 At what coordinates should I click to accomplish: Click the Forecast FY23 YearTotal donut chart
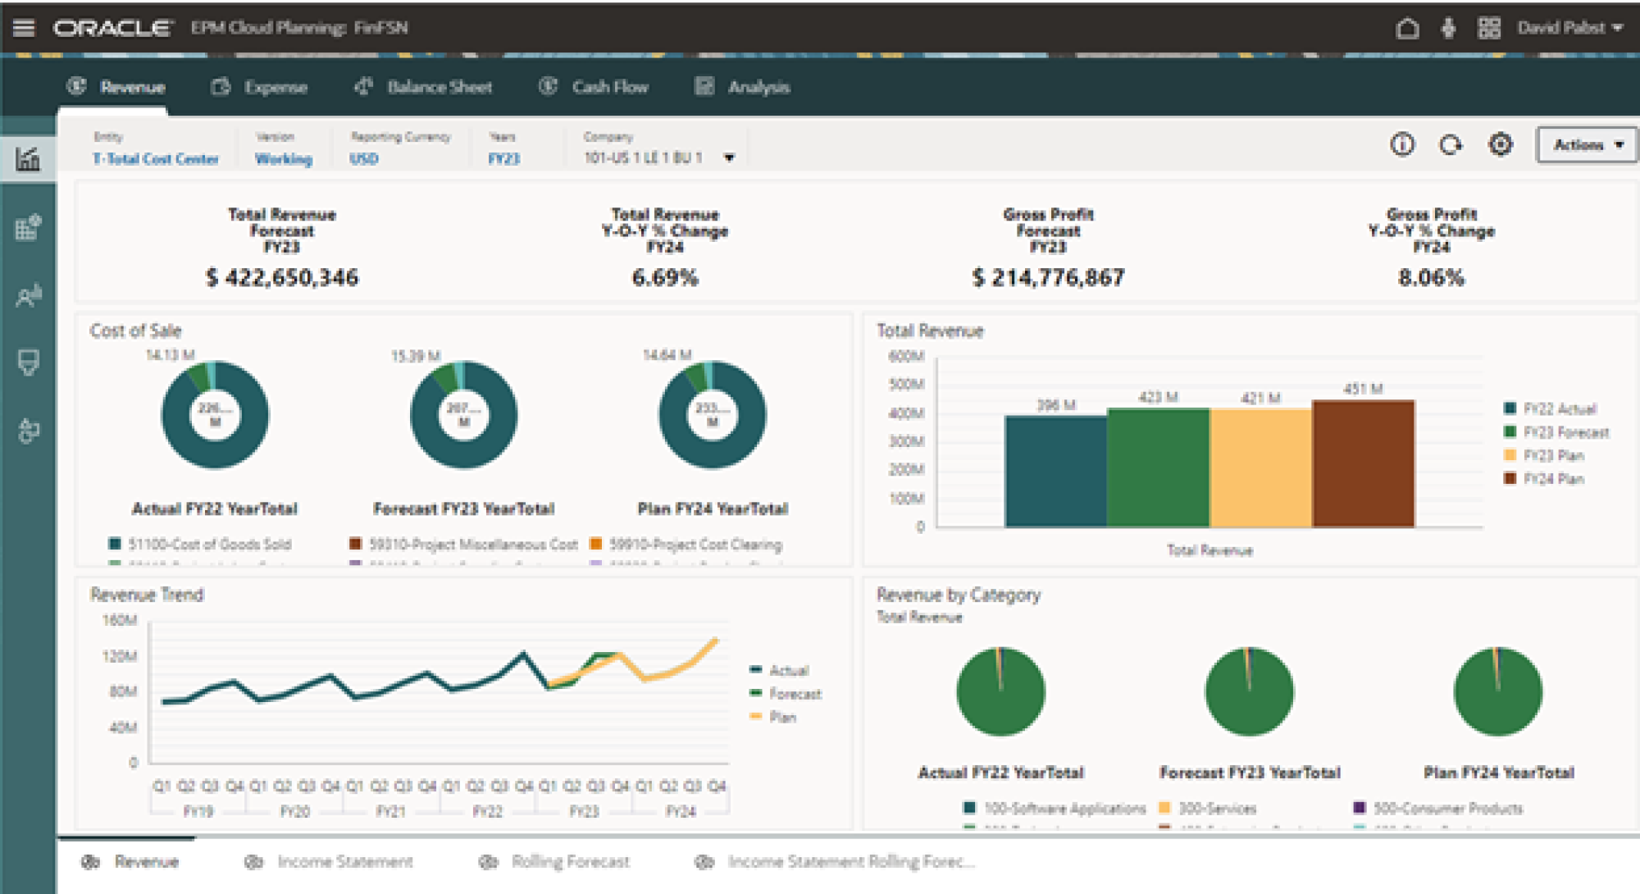pyautogui.click(x=463, y=415)
